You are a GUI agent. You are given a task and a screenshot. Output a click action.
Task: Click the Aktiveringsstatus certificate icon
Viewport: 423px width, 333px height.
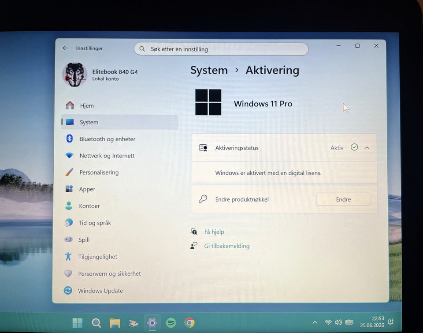click(203, 148)
